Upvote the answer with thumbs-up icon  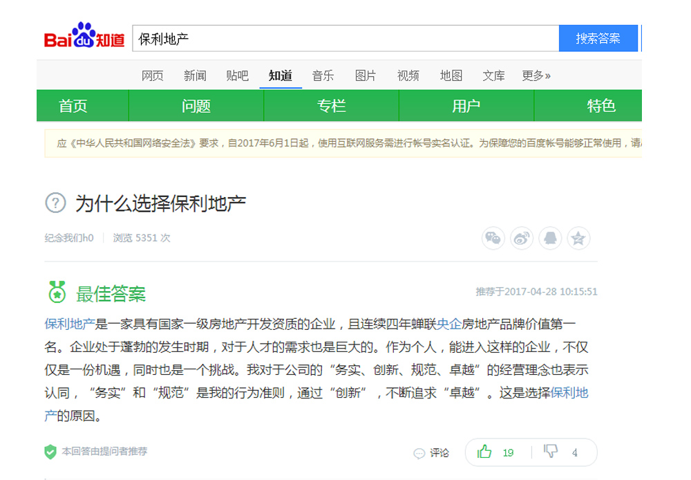484,452
